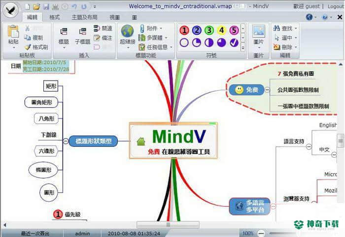Viewport: 345px width, 237px height.
Task: Select the half-filled progress symbol
Action: pyautogui.click(x=209, y=43)
